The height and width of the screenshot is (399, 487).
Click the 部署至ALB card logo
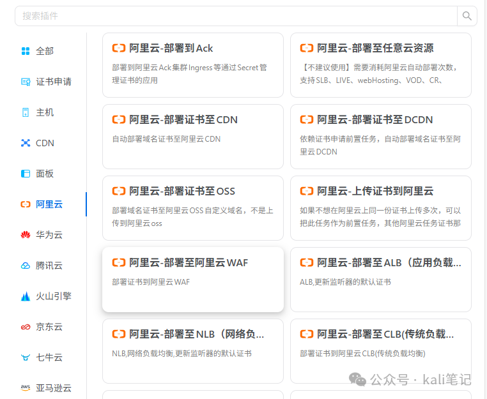(307, 263)
